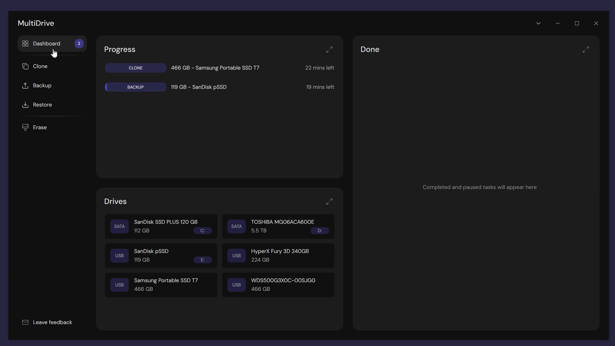Click SATA badge on SanDisk SSD PLUS
The width and height of the screenshot is (615, 346).
(x=119, y=227)
